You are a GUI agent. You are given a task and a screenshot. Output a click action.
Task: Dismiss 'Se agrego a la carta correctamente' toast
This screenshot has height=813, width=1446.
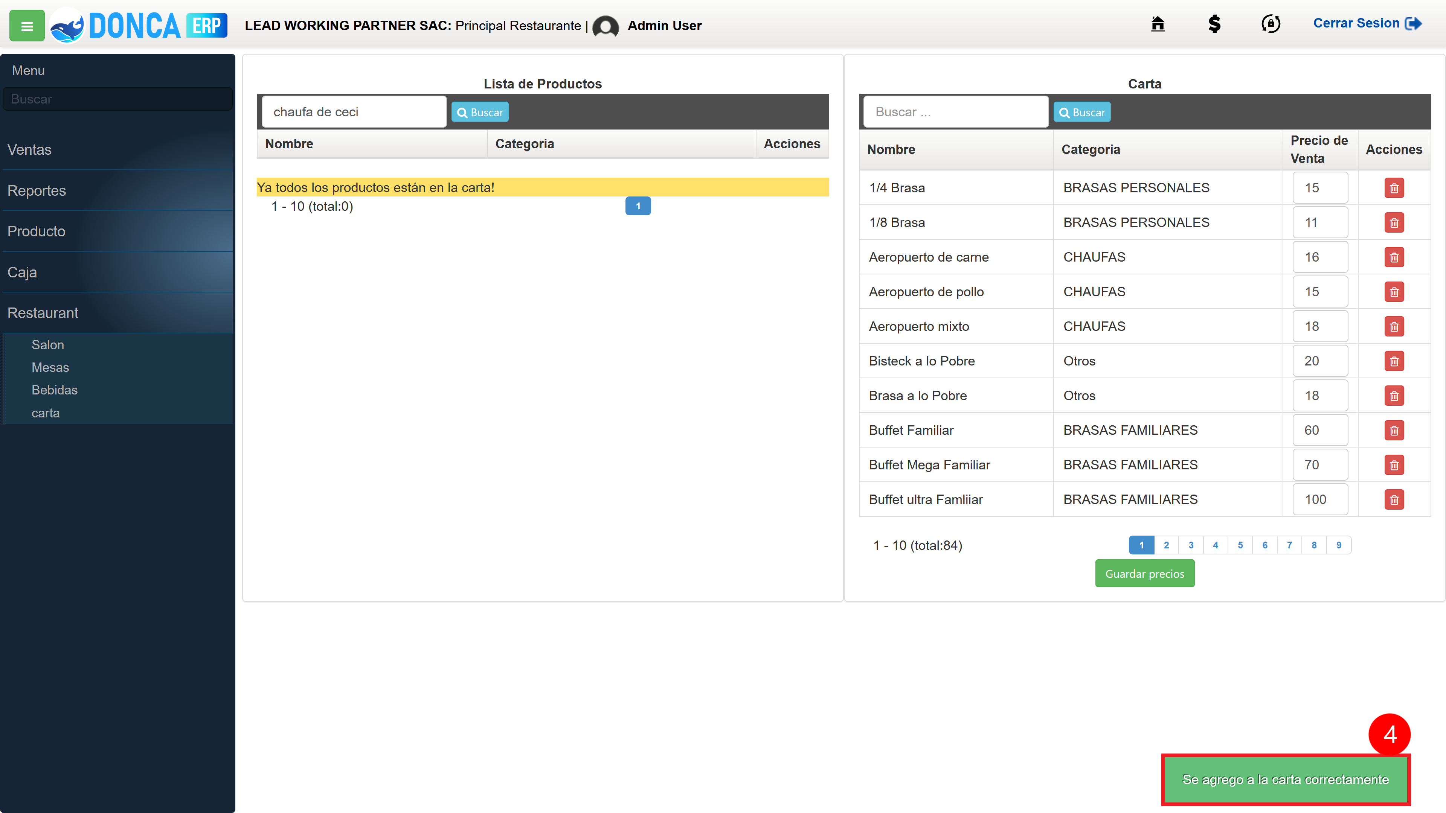pos(1286,780)
